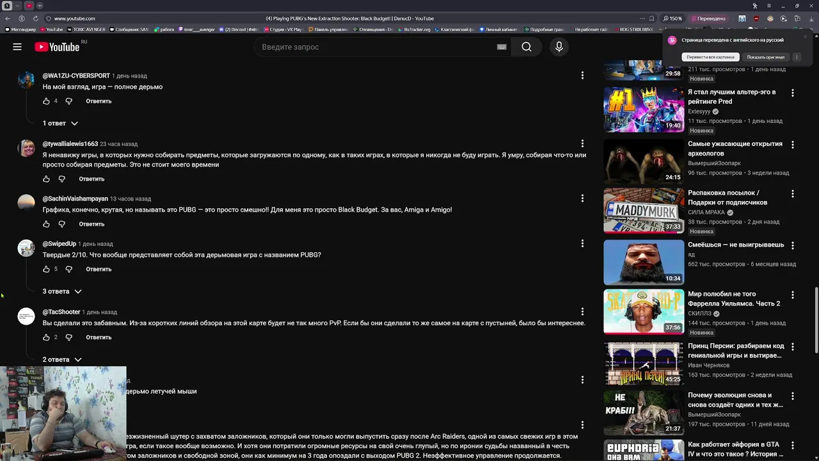Open 'Принц Персии' video thumbnail
The image size is (819, 461).
click(644, 362)
